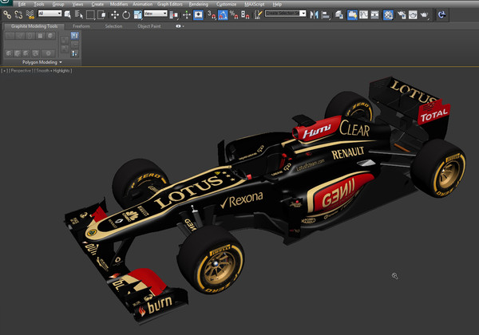
Task: Switch to Graphite Modeling Tools tab
Action: click(x=34, y=26)
